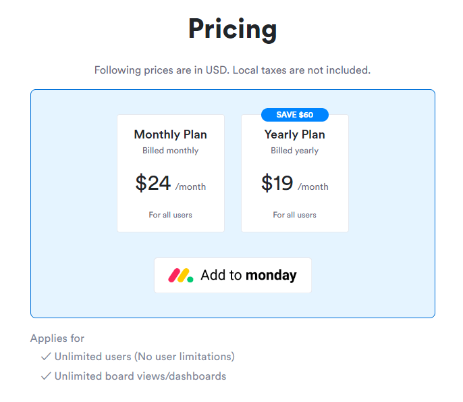Click the checkmark beside Unlimited board views
Image resolution: width=463 pixels, height=402 pixels.
pyautogui.click(x=46, y=376)
